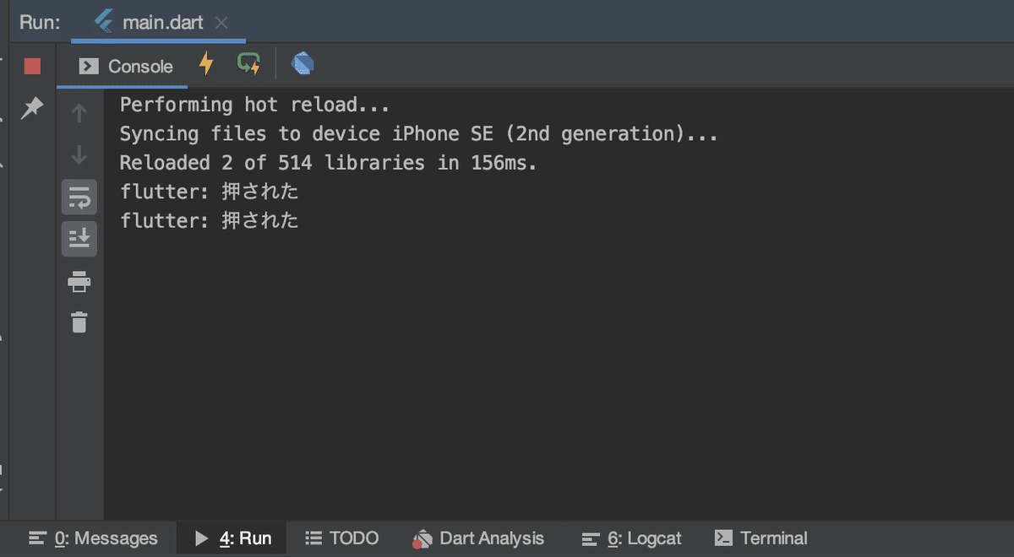Stop the running app with red square

tap(32, 67)
